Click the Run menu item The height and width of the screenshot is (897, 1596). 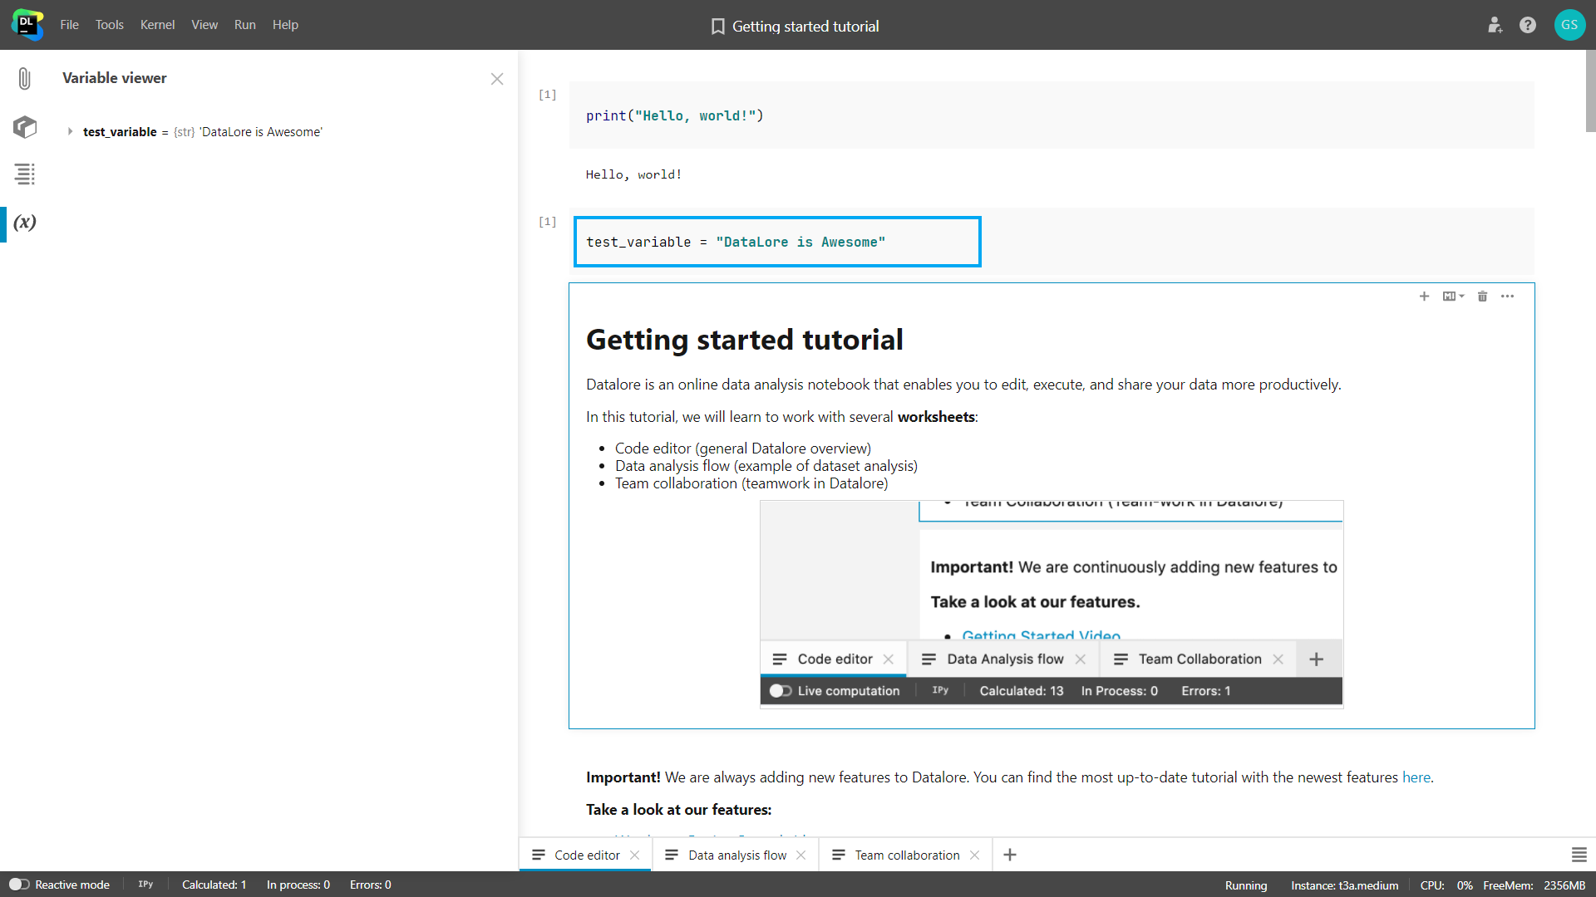point(244,24)
